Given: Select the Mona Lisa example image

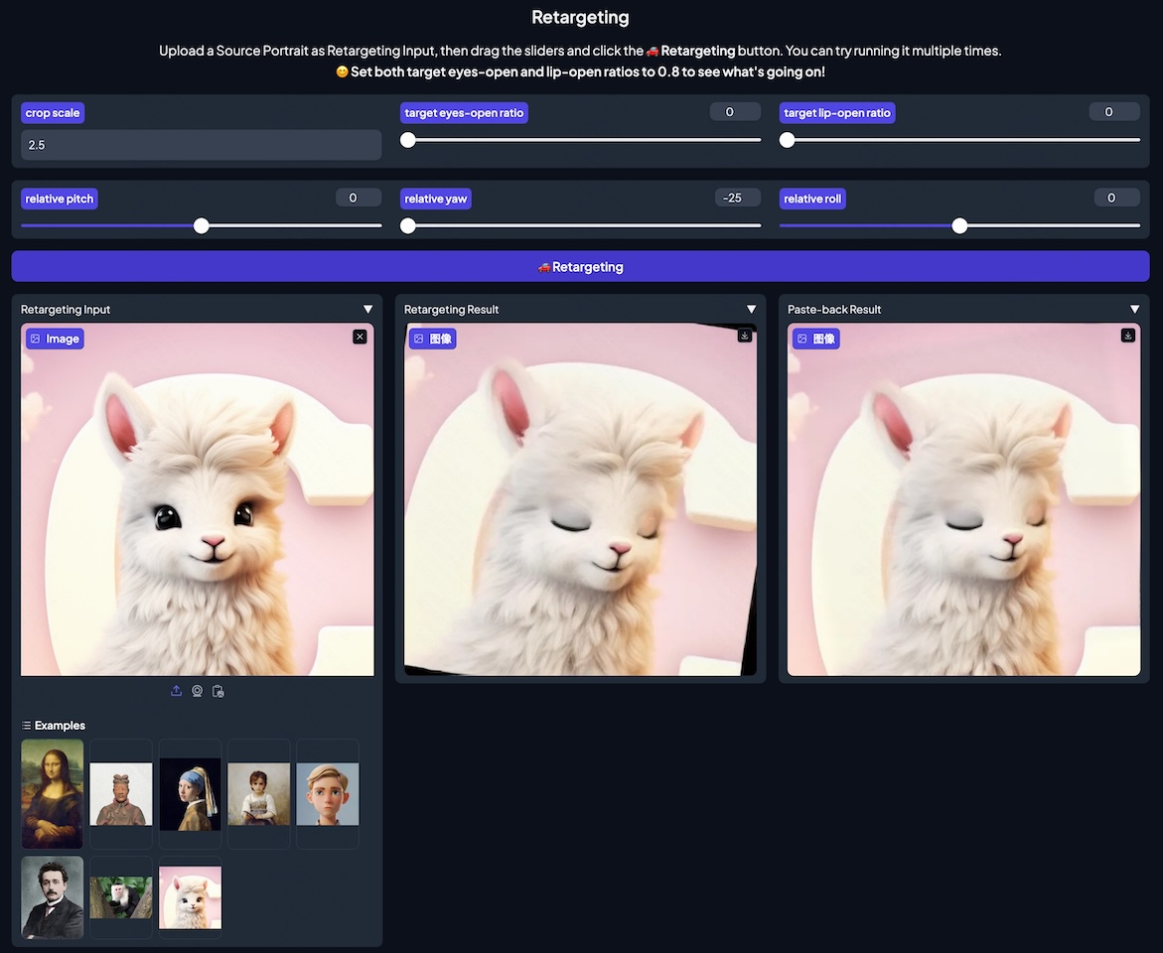Looking at the screenshot, I should click(53, 793).
